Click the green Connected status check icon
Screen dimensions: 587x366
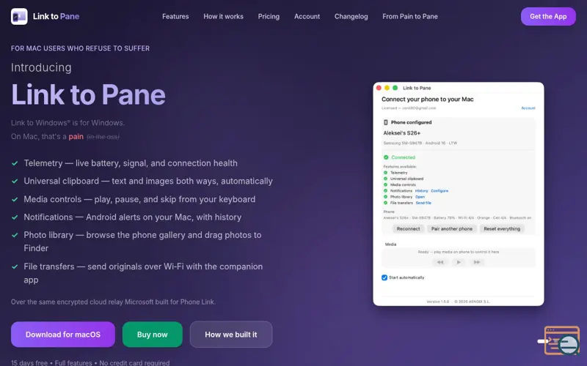click(x=386, y=157)
